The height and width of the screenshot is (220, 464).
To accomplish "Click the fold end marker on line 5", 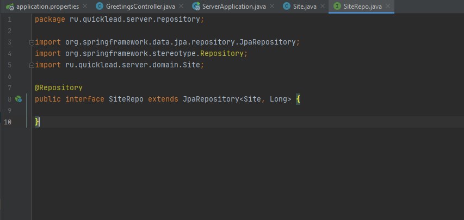I will pos(32,65).
